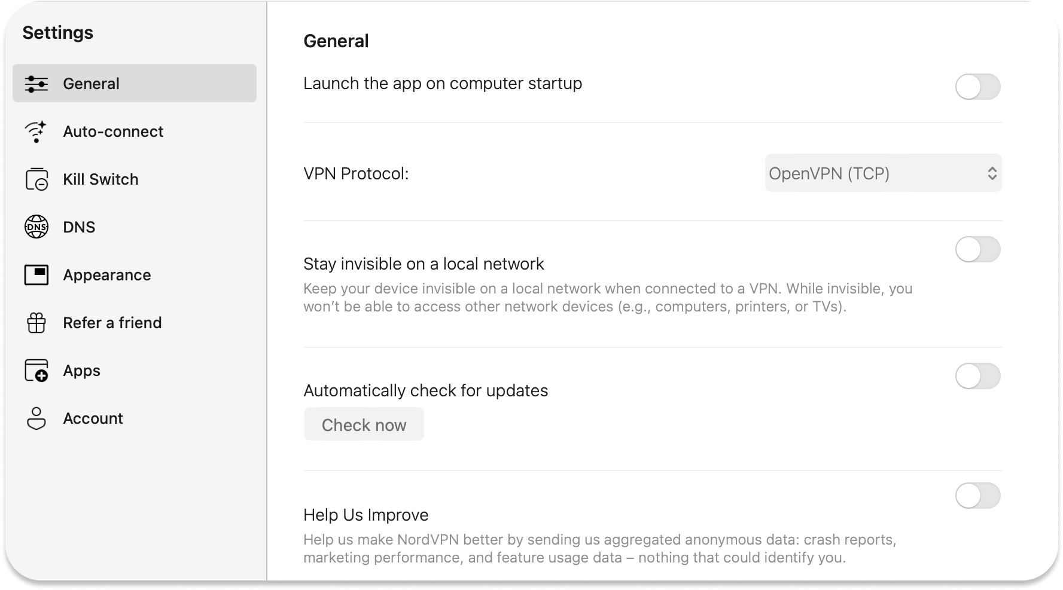The width and height of the screenshot is (1063, 590).
Task: Open the Appearance settings label
Action: point(107,275)
